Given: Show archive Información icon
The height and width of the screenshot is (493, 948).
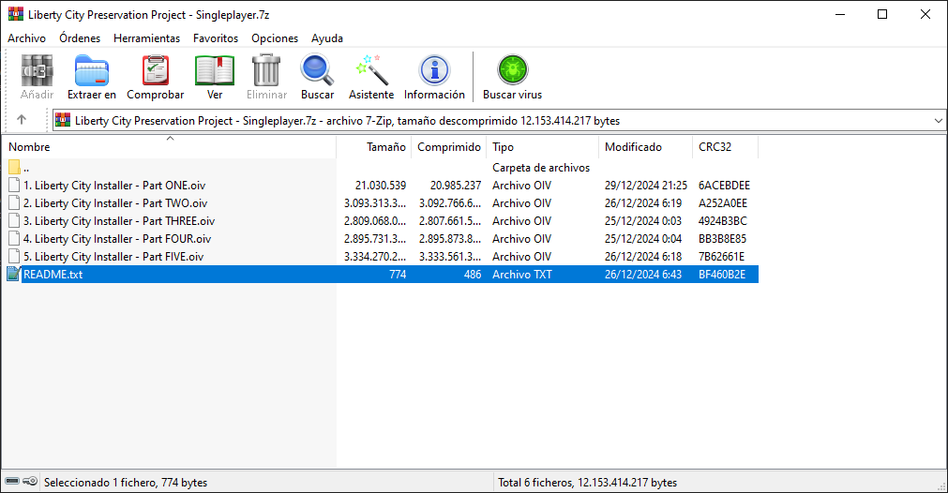Looking at the screenshot, I should [434, 70].
